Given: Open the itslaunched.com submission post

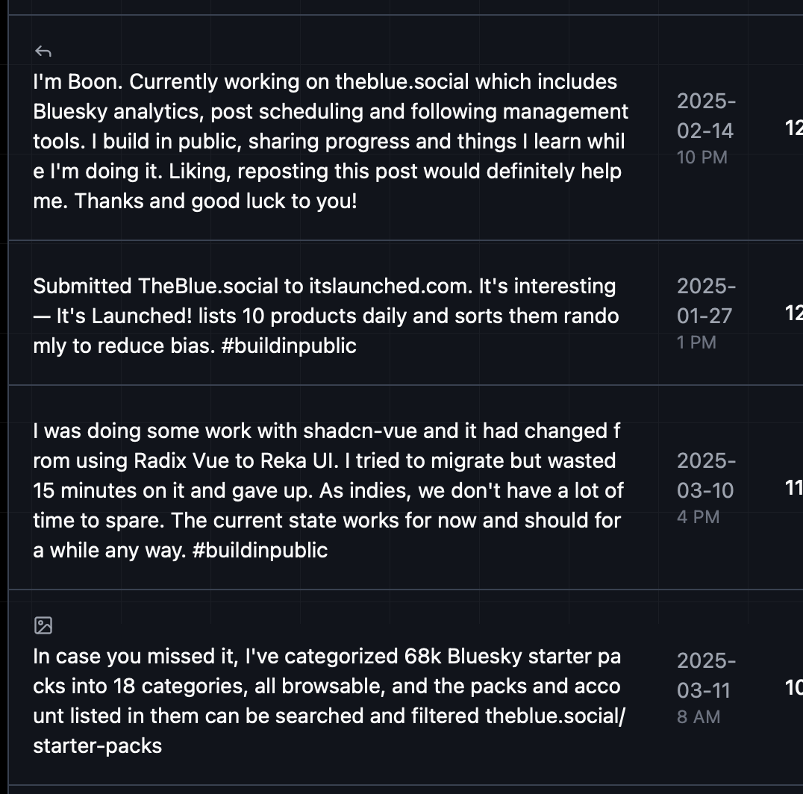Looking at the screenshot, I should 326,316.
